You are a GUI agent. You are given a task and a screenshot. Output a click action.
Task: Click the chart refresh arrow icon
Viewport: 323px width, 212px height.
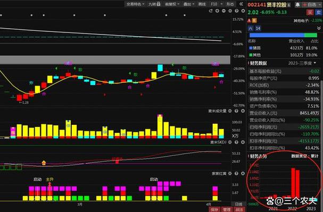click(x=211, y=11)
